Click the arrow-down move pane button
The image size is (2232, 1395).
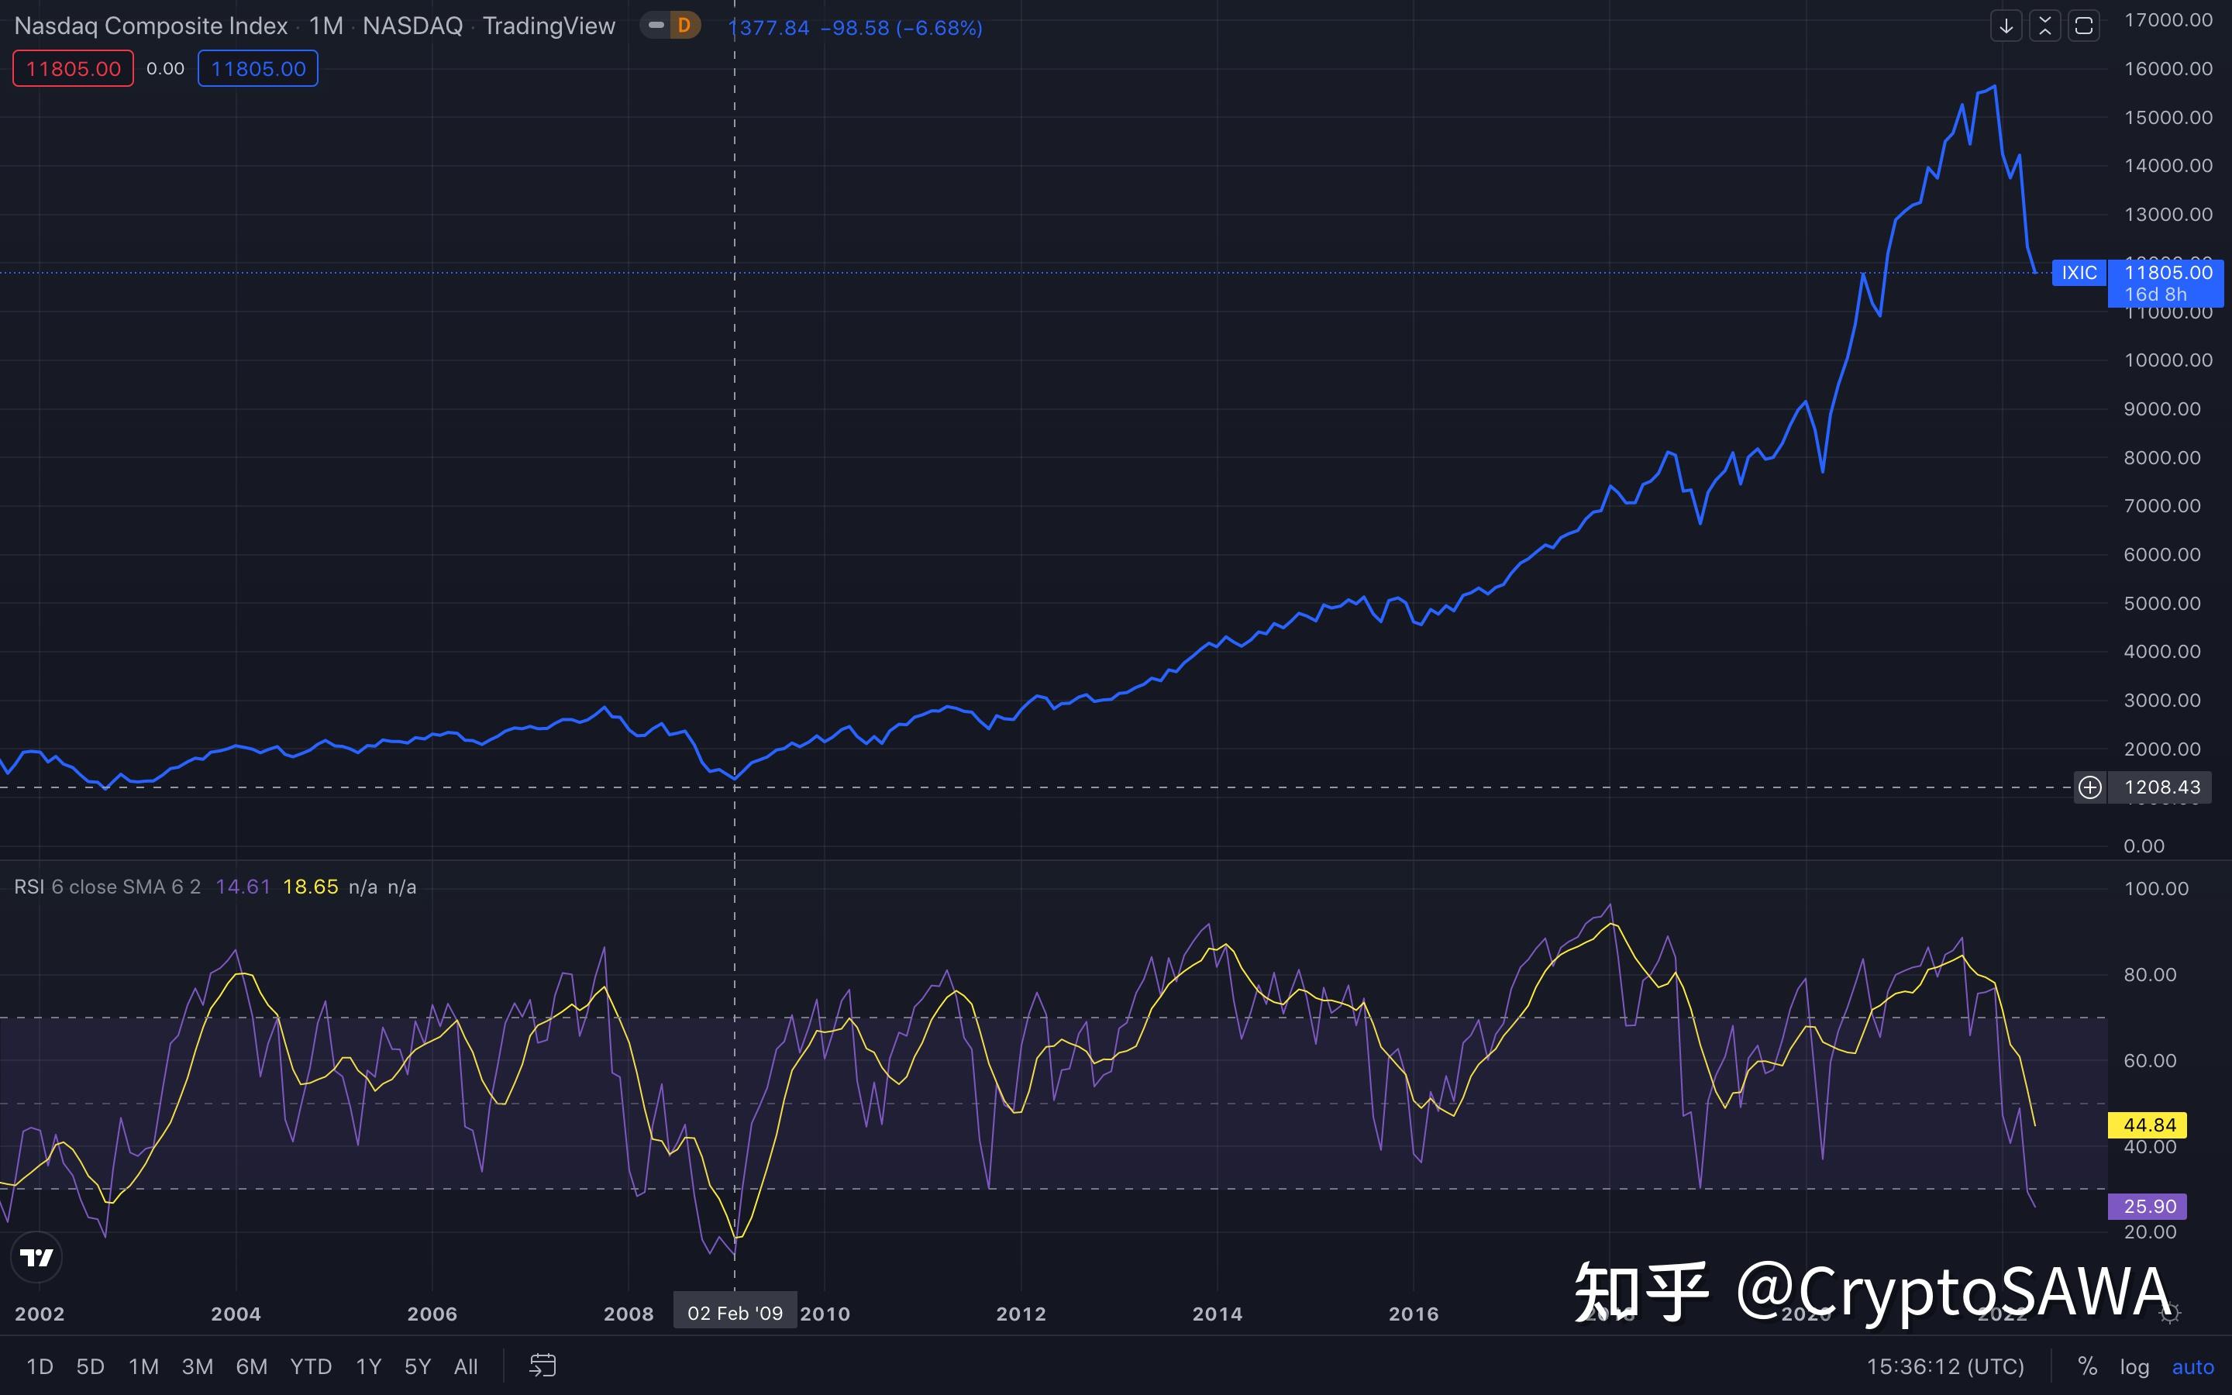tap(2006, 26)
